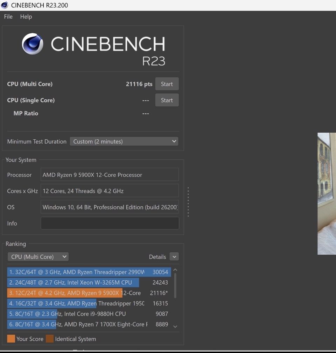The image size is (336, 353).
Task: Start the CPU Single Core test
Action: point(167,100)
